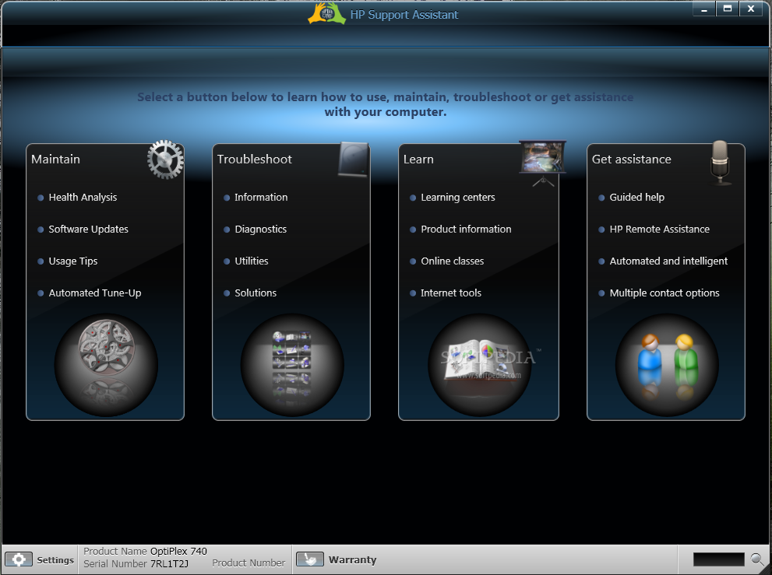Minimize the HP Support Assistant window
Image resolution: width=772 pixels, height=575 pixels.
pos(704,9)
